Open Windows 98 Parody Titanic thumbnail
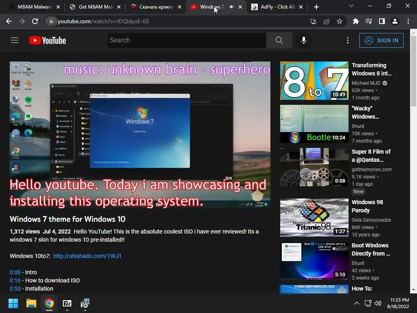Viewport: 417px width, 313px height. (x=314, y=218)
